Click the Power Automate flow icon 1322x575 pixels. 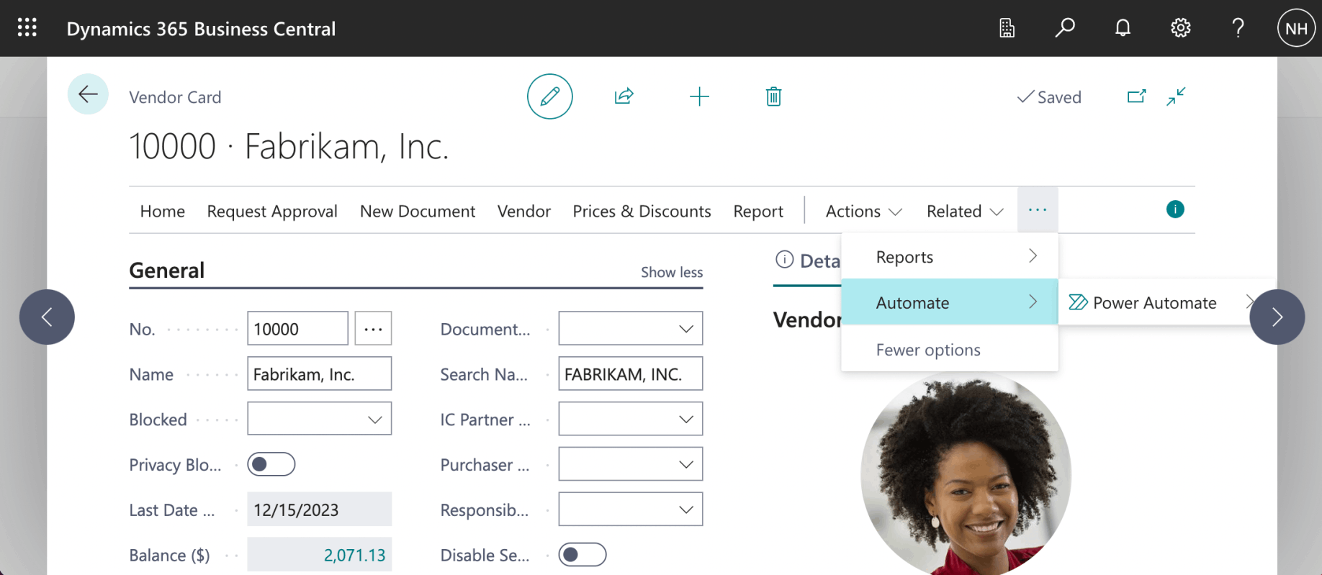(1078, 302)
